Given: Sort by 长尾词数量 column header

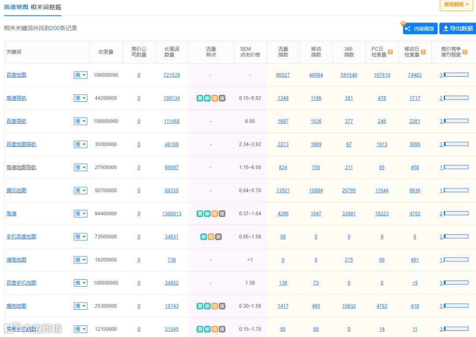Looking at the screenshot, I should (172, 52).
